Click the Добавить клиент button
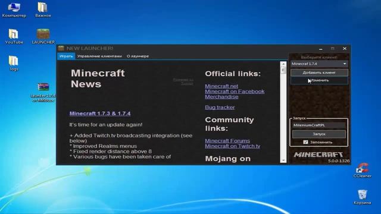The width and height of the screenshot is (381, 214). pyautogui.click(x=319, y=73)
